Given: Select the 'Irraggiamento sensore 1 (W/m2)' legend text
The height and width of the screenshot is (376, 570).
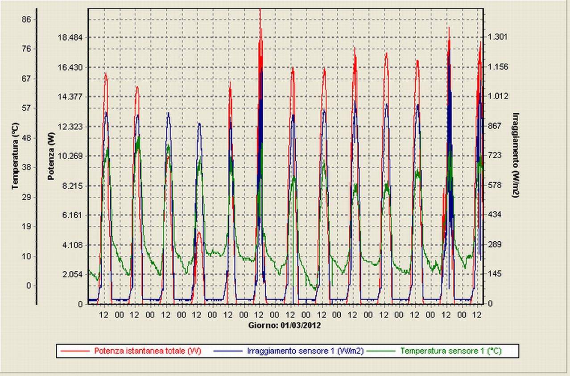Looking at the screenshot, I should [x=305, y=351].
